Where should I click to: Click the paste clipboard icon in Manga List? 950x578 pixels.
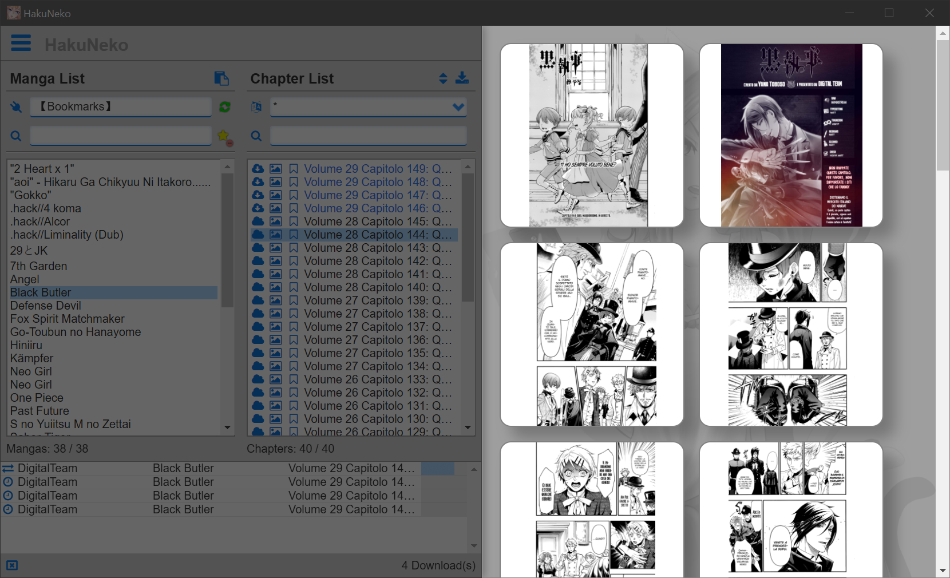coord(221,78)
